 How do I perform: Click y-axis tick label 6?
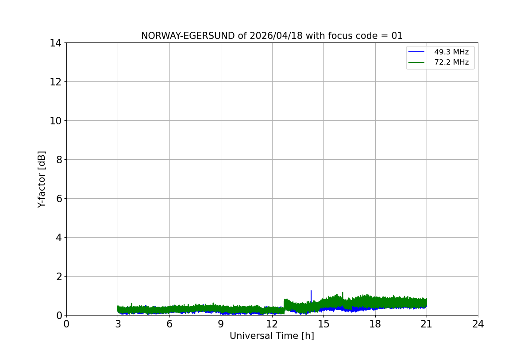point(58,198)
